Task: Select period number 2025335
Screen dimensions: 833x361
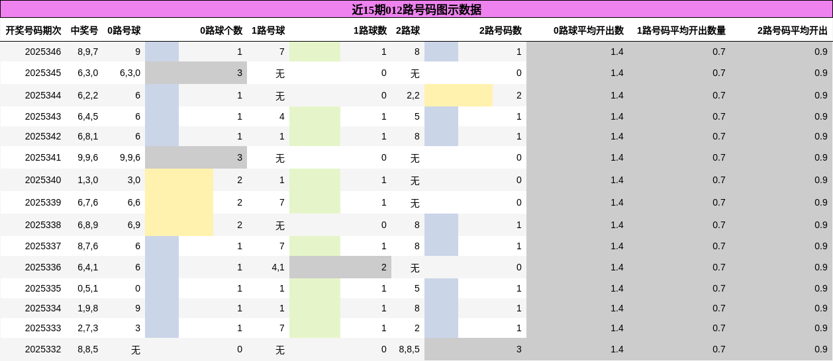Action: coord(43,288)
